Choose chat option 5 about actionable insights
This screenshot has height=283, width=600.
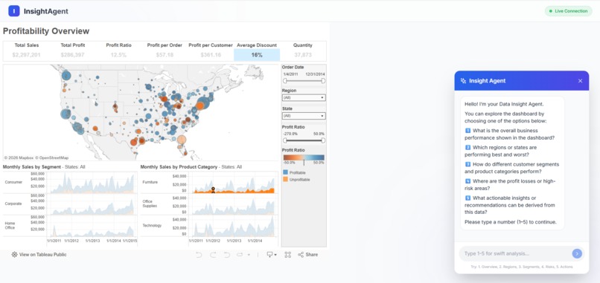510,205
